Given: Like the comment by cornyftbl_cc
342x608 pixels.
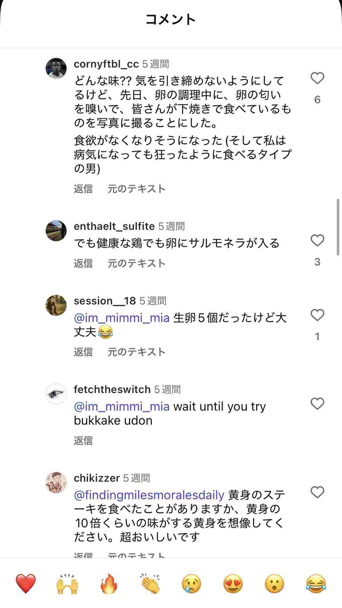Looking at the screenshot, I should tap(317, 78).
